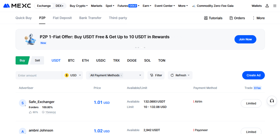280x134 pixels.
Task: Select BTC coin tab
Action: pyautogui.click(x=71, y=60)
